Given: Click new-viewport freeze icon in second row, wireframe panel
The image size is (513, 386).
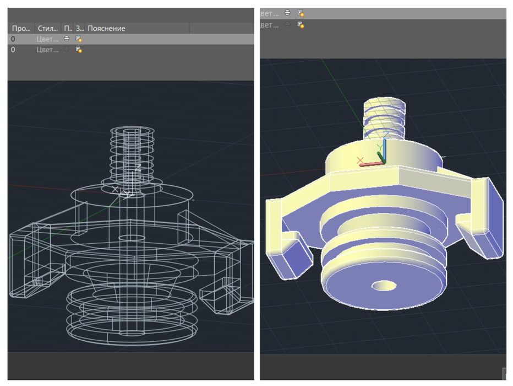Looking at the screenshot, I should click(79, 50).
